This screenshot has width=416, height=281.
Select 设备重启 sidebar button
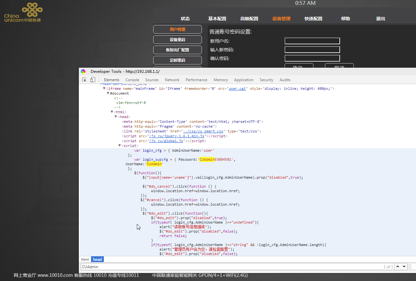178,39
